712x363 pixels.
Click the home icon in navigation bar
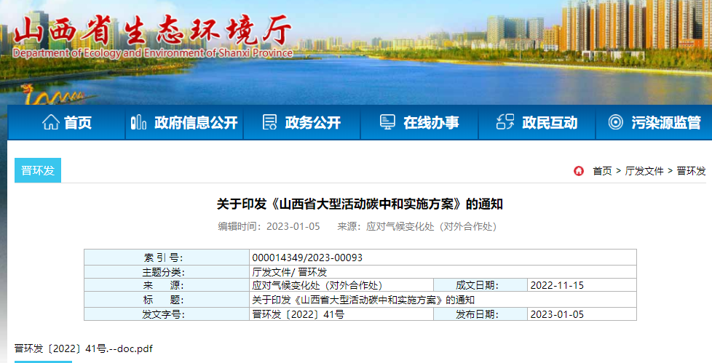tap(50, 122)
